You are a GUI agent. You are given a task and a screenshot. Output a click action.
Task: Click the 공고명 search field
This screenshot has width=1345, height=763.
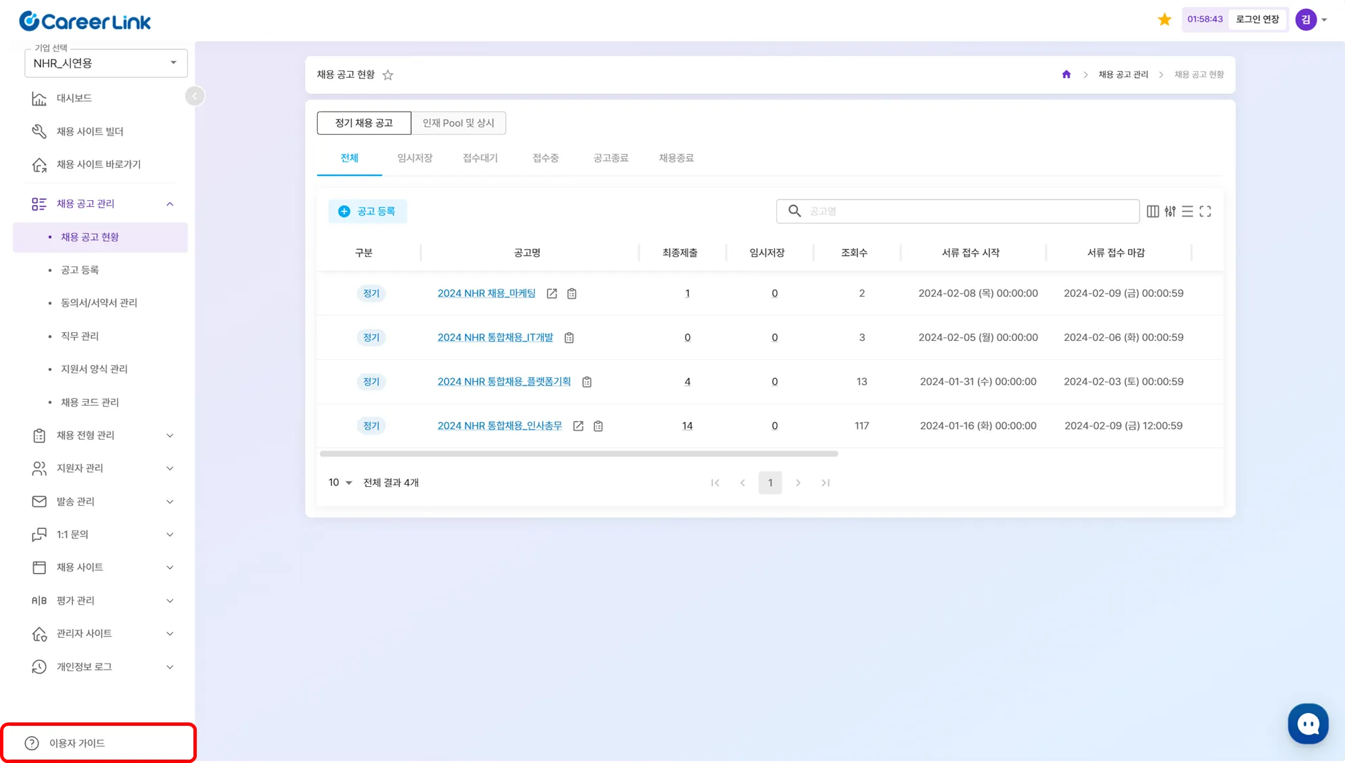point(967,211)
